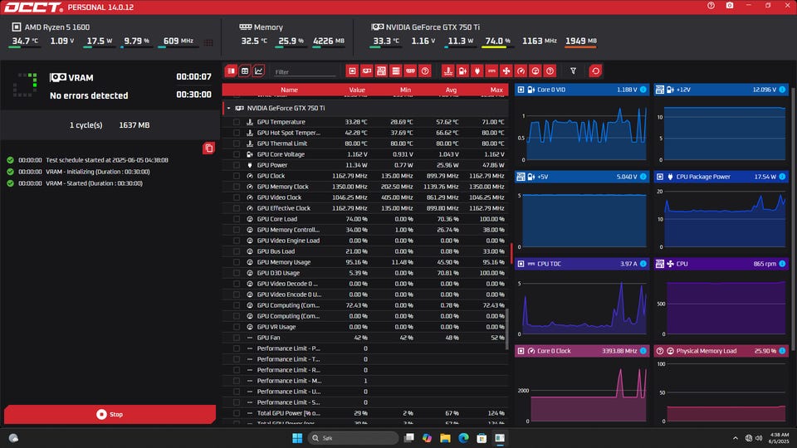Open info for CPU TDC graph

(643, 264)
